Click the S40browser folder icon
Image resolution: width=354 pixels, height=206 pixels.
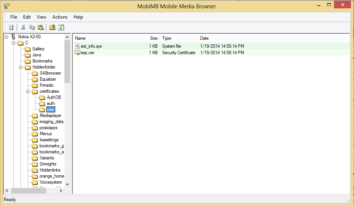[x=35, y=73]
